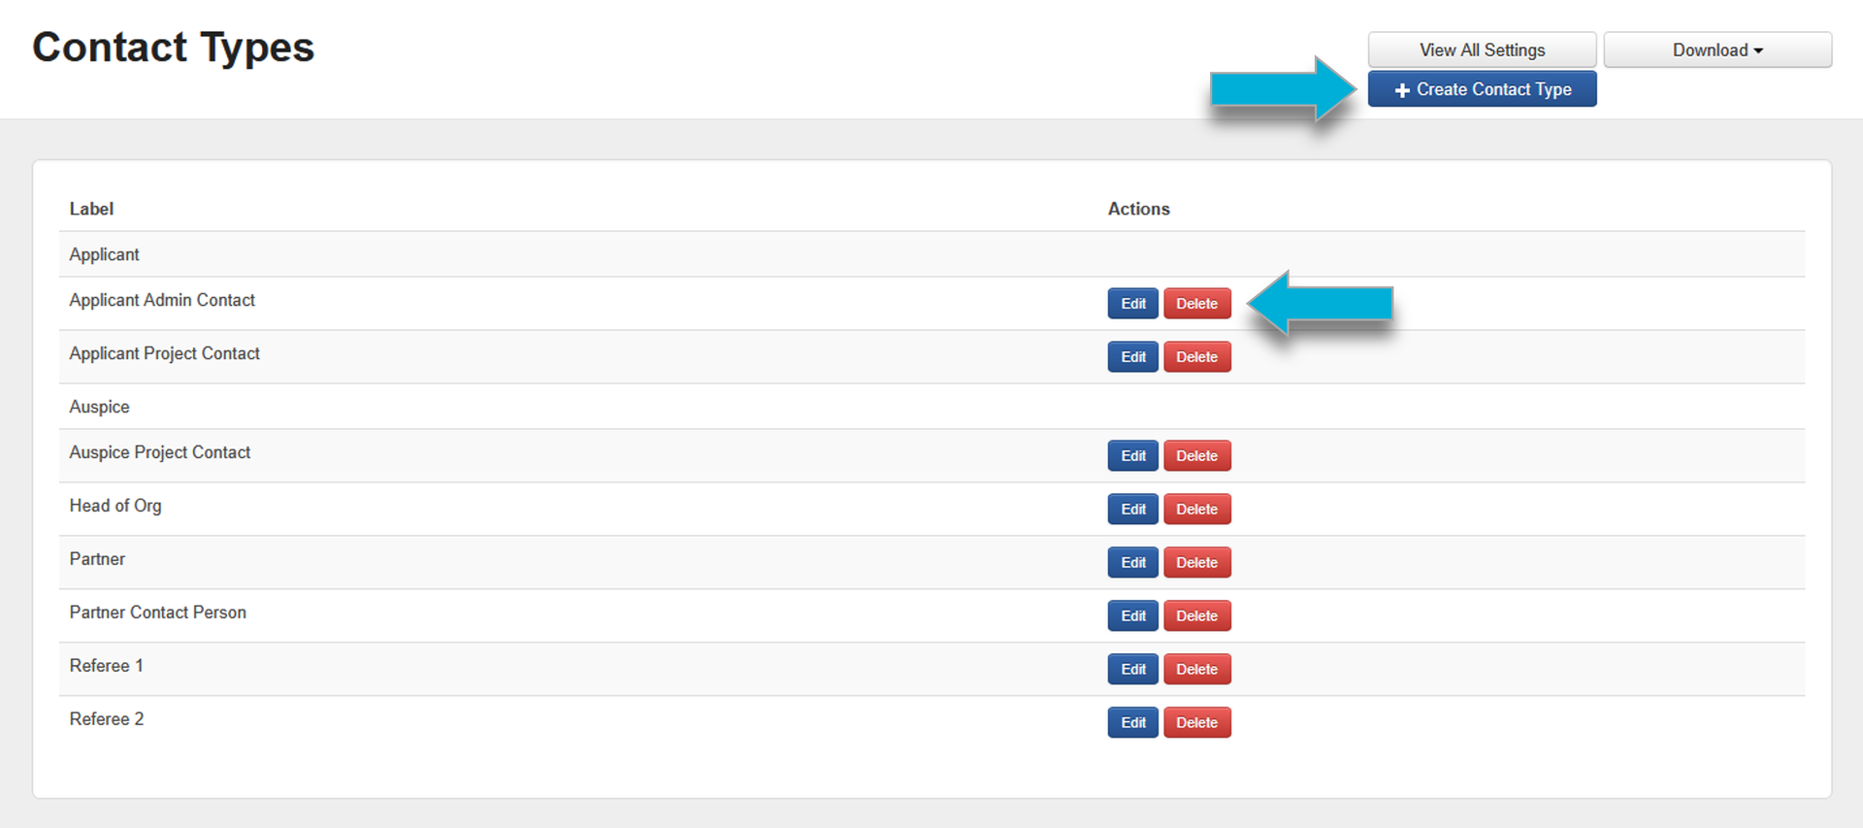Edit the Head of Org type
The height and width of the screenshot is (828, 1863).
click(1132, 510)
